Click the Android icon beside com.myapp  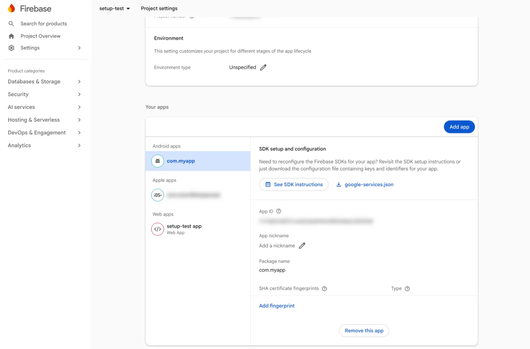157,161
